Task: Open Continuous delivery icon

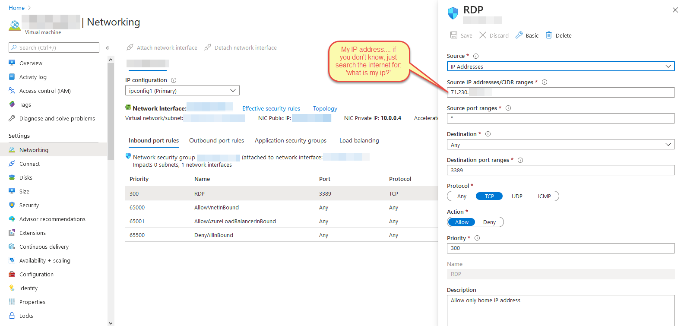Action: [12, 247]
